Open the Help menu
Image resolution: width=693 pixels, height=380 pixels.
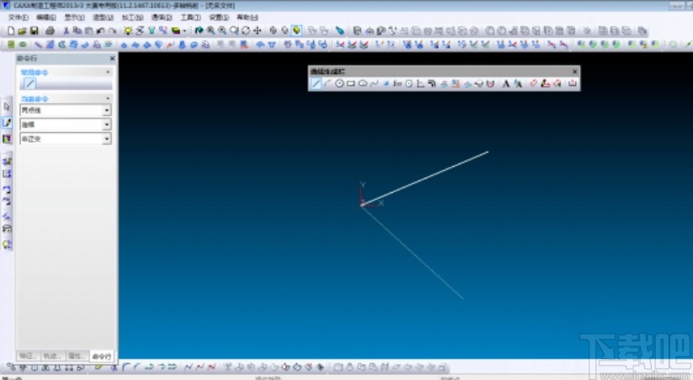tap(247, 17)
